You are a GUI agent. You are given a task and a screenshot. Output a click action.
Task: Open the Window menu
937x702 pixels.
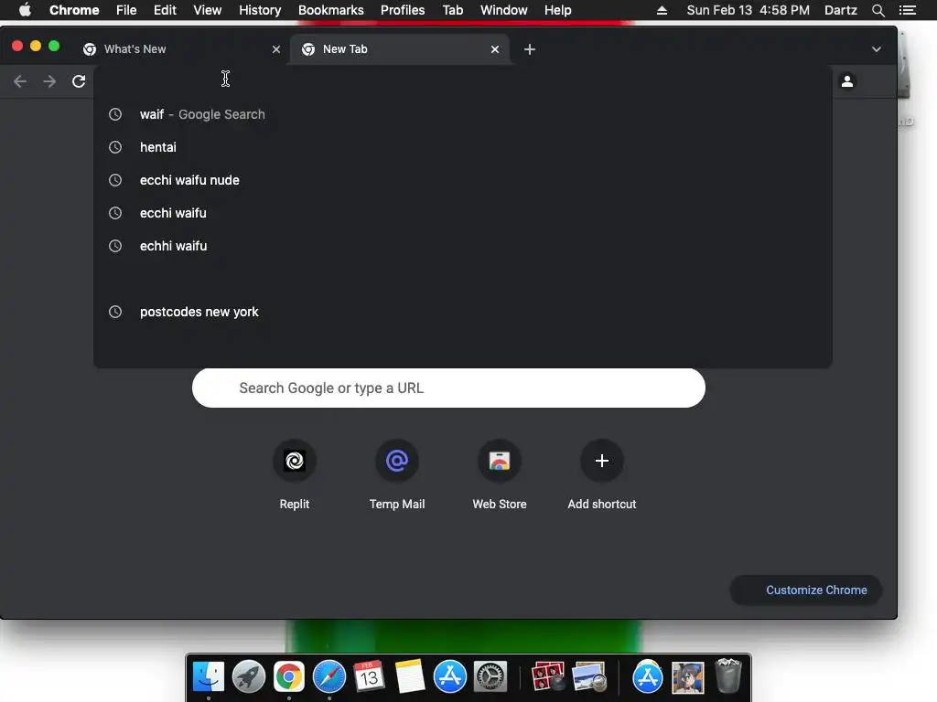coord(504,10)
